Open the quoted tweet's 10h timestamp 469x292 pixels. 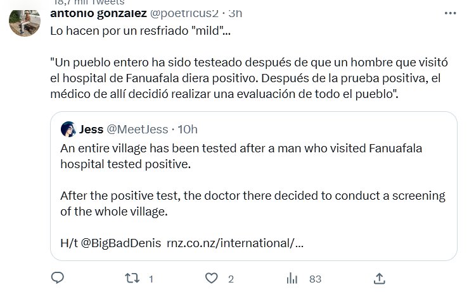(x=188, y=130)
